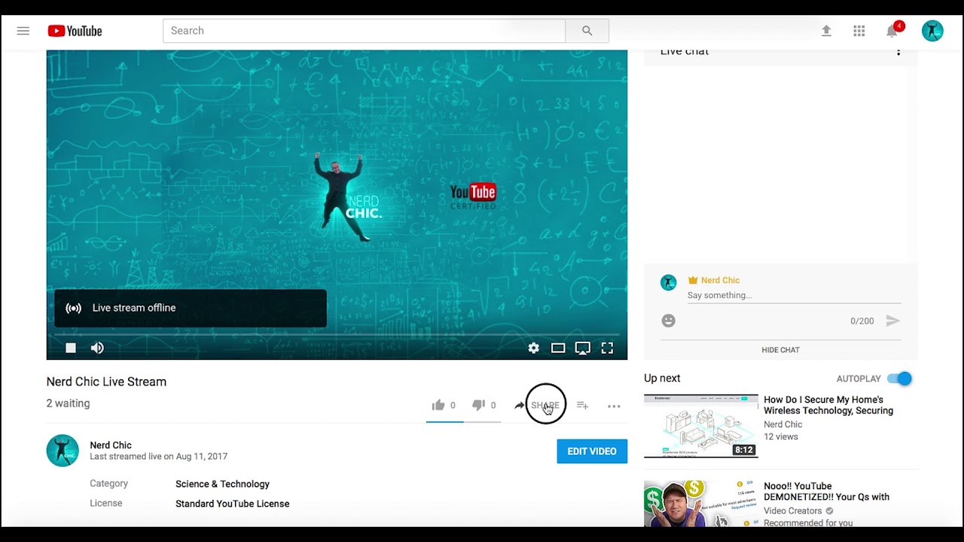Open the notifications bell

(892, 31)
